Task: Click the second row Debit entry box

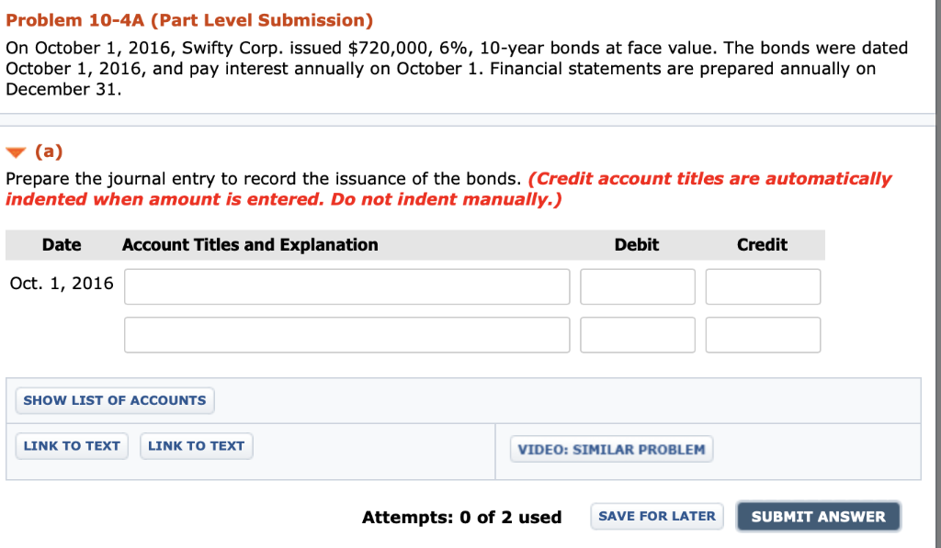Action: (637, 334)
